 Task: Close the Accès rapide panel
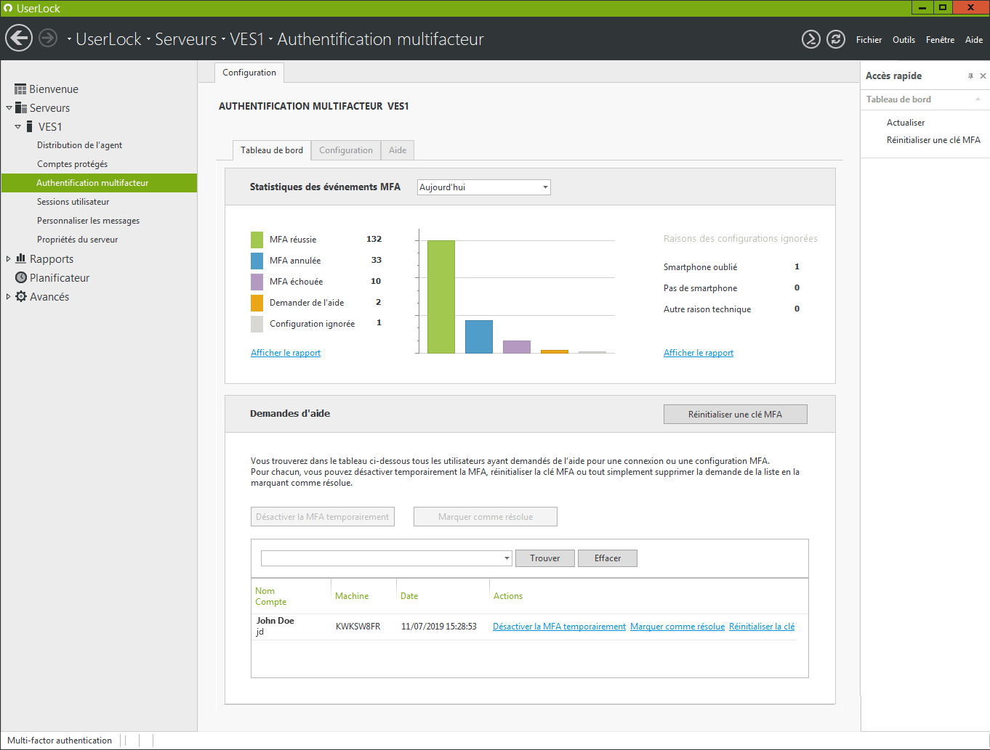coord(983,76)
